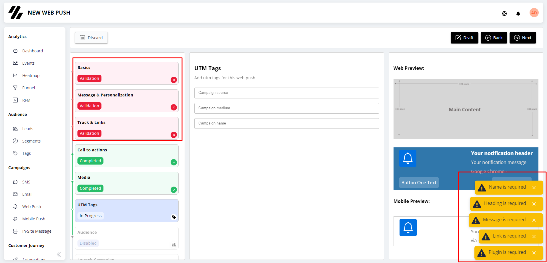547x263 pixels.
Task: Click the UTM Tags tag icon
Action: coord(174,217)
